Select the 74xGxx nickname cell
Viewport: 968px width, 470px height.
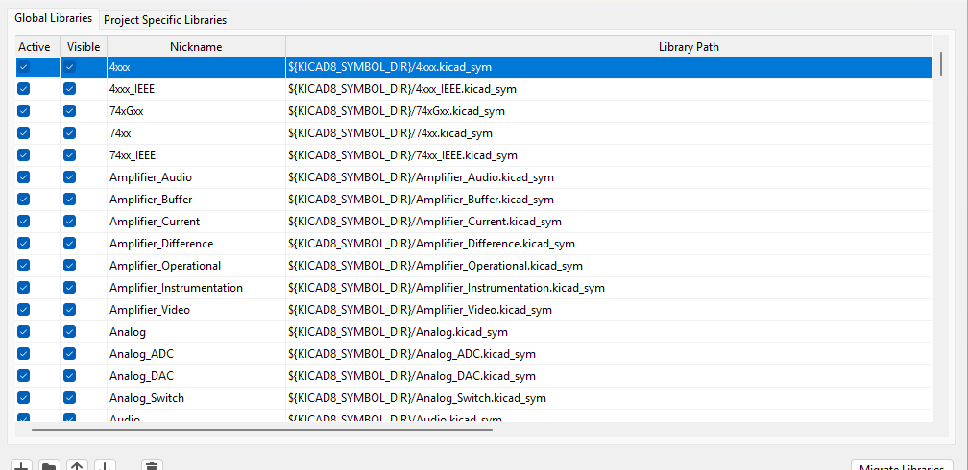(x=196, y=111)
